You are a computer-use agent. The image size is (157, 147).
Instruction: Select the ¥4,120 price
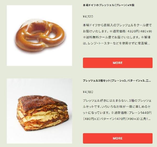click(x=88, y=16)
